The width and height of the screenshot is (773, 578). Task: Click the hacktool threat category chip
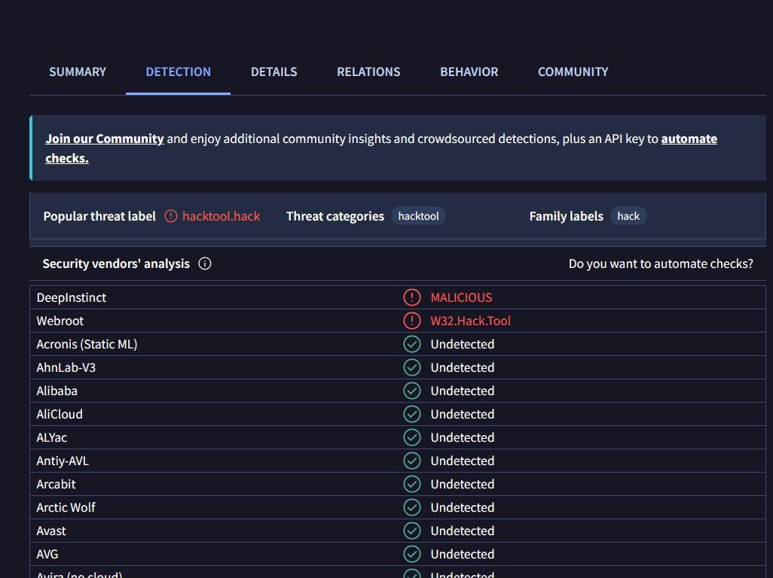[419, 216]
